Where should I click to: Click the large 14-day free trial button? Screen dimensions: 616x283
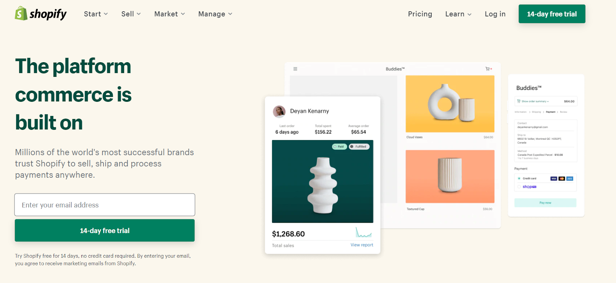[105, 230]
